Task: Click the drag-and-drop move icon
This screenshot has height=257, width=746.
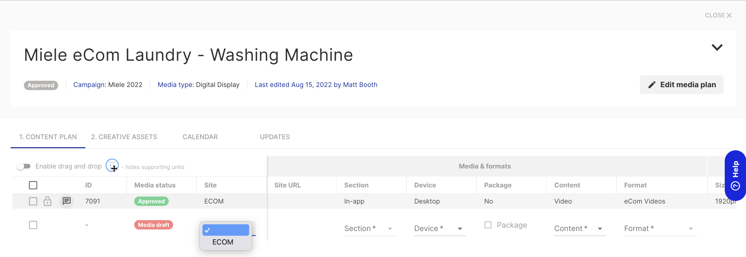Action: coord(112,166)
